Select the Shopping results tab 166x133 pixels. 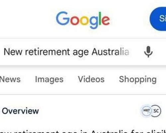click(x=138, y=79)
